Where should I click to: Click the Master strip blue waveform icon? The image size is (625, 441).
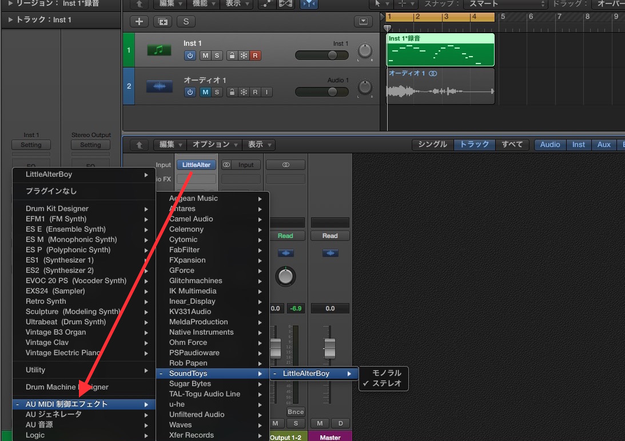[x=330, y=253]
